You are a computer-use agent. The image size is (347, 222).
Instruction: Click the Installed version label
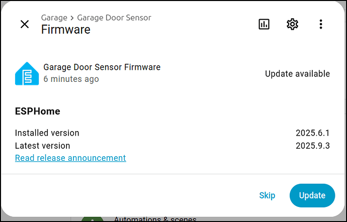click(x=47, y=133)
